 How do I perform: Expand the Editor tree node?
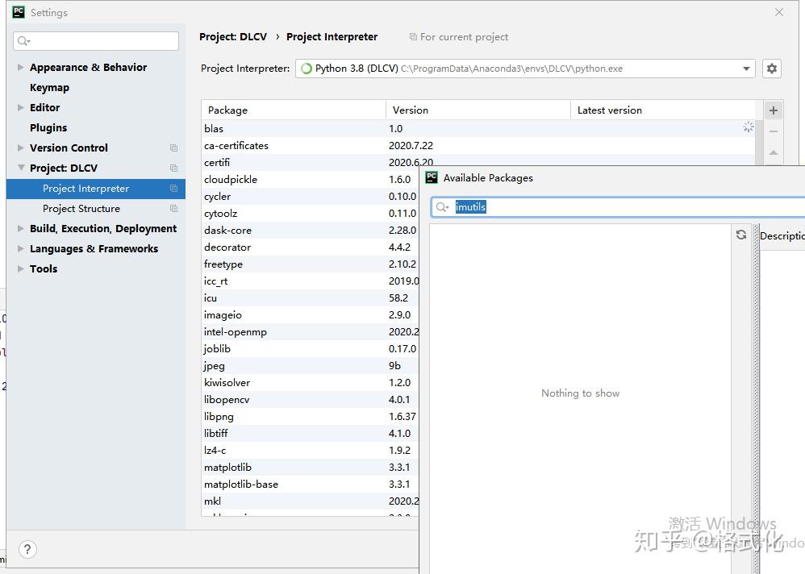[x=19, y=107]
